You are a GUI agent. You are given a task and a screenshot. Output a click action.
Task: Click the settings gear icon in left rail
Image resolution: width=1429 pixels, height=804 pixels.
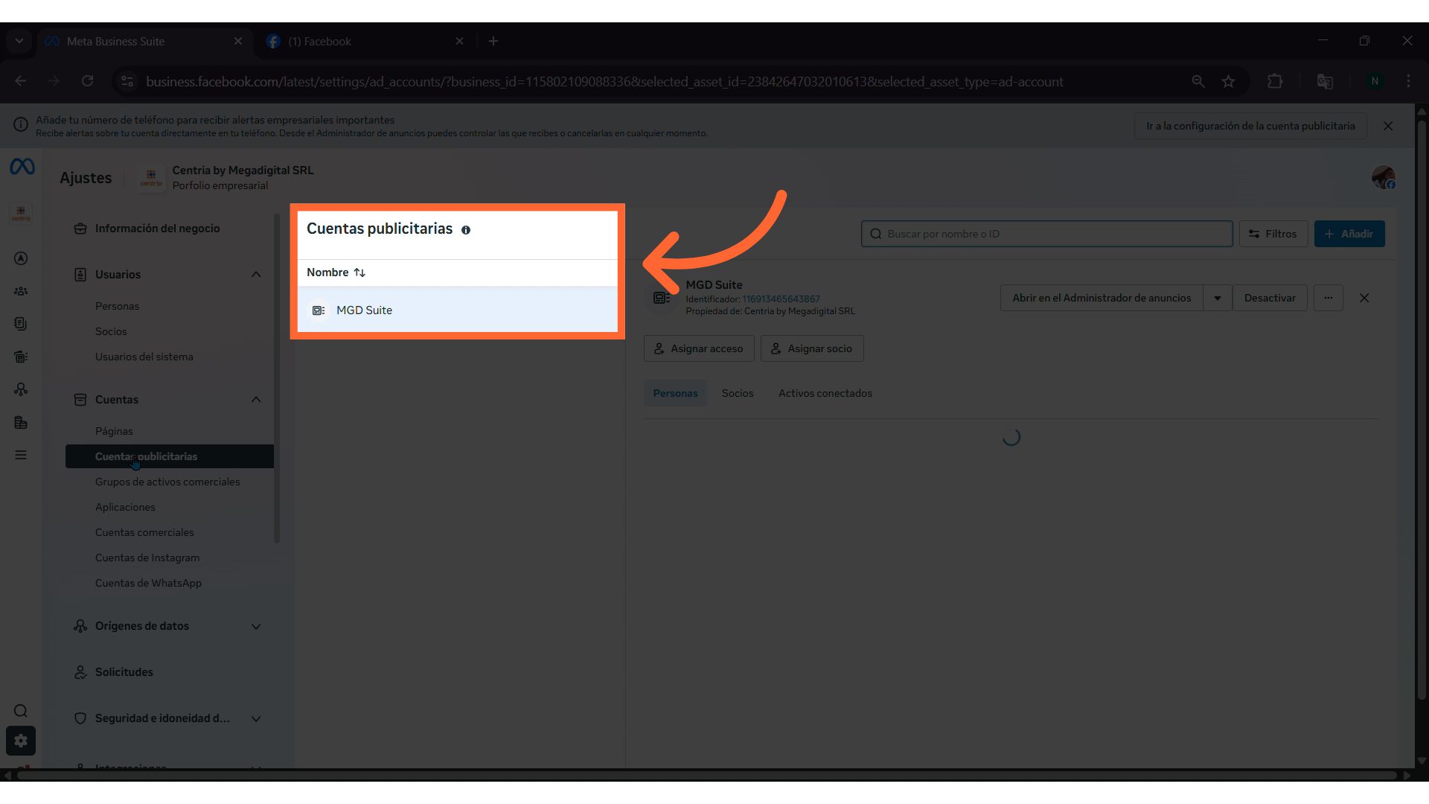21,741
